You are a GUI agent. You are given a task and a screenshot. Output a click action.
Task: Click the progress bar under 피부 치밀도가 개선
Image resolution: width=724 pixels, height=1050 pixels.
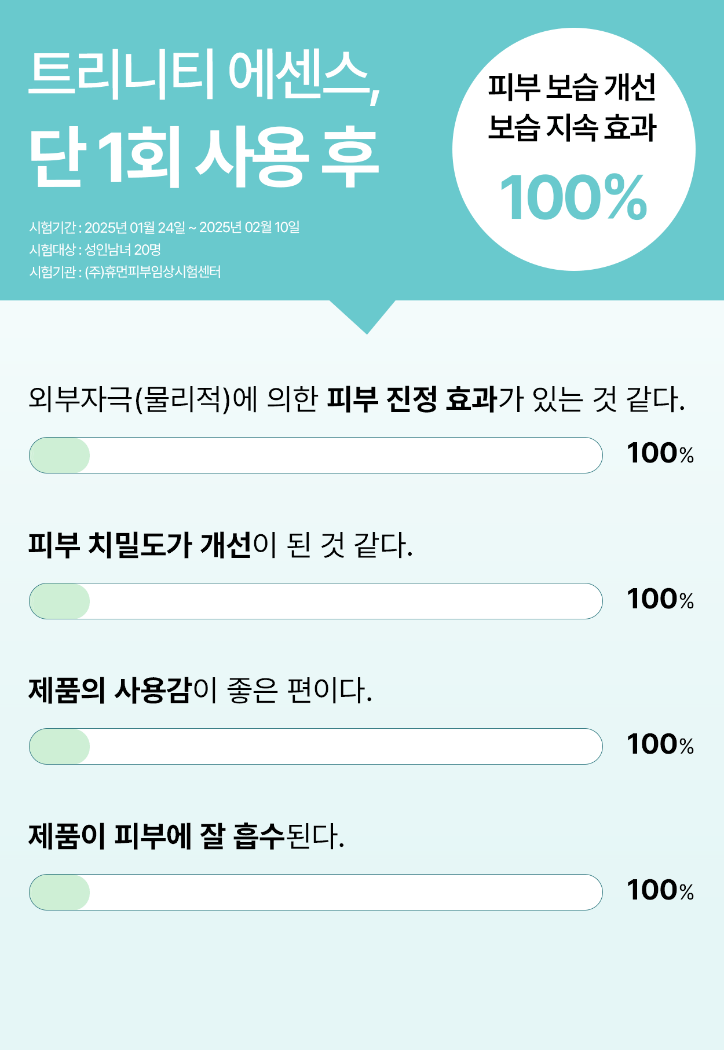pyautogui.click(x=316, y=601)
